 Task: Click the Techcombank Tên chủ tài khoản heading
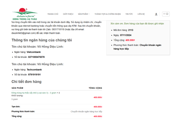click(x=38, y=64)
